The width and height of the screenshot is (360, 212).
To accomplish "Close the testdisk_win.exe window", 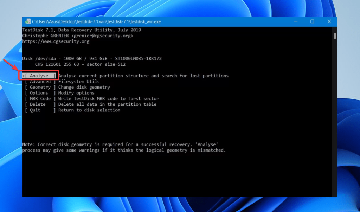I will (329, 21).
